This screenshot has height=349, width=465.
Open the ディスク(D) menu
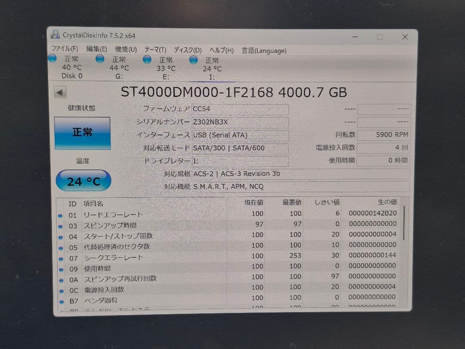click(x=186, y=50)
